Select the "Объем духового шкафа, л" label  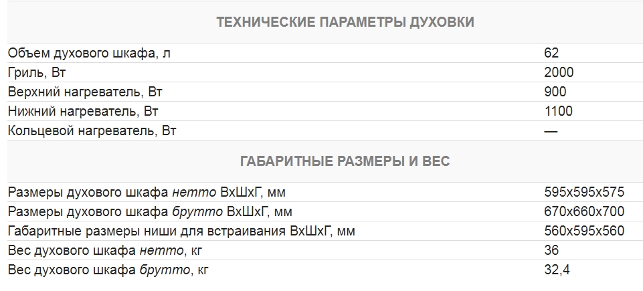(x=89, y=53)
